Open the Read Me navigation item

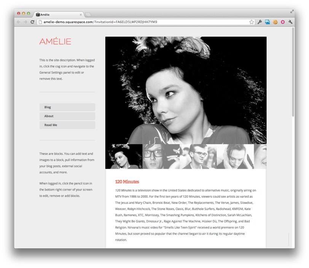[x=67, y=125]
